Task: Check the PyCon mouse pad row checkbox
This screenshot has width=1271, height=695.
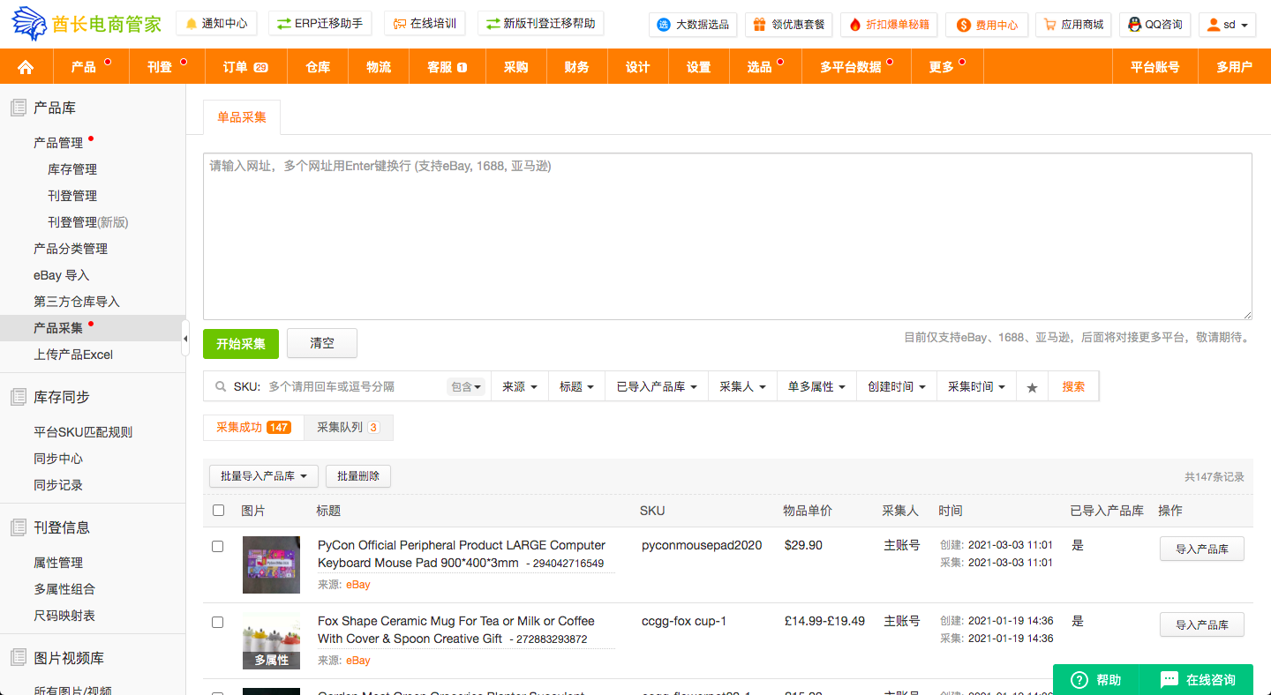Action: (218, 547)
